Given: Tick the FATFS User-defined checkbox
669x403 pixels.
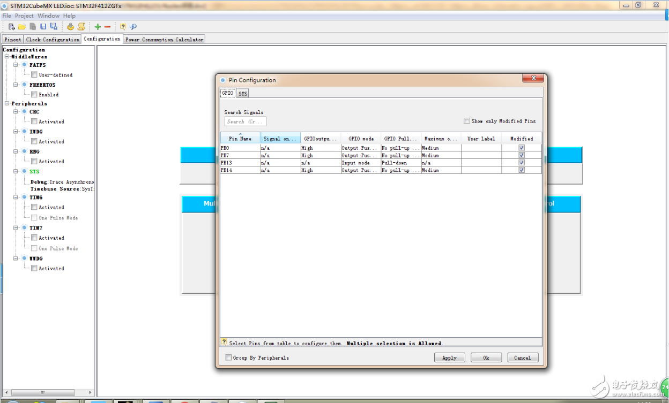Looking at the screenshot, I should point(34,75).
